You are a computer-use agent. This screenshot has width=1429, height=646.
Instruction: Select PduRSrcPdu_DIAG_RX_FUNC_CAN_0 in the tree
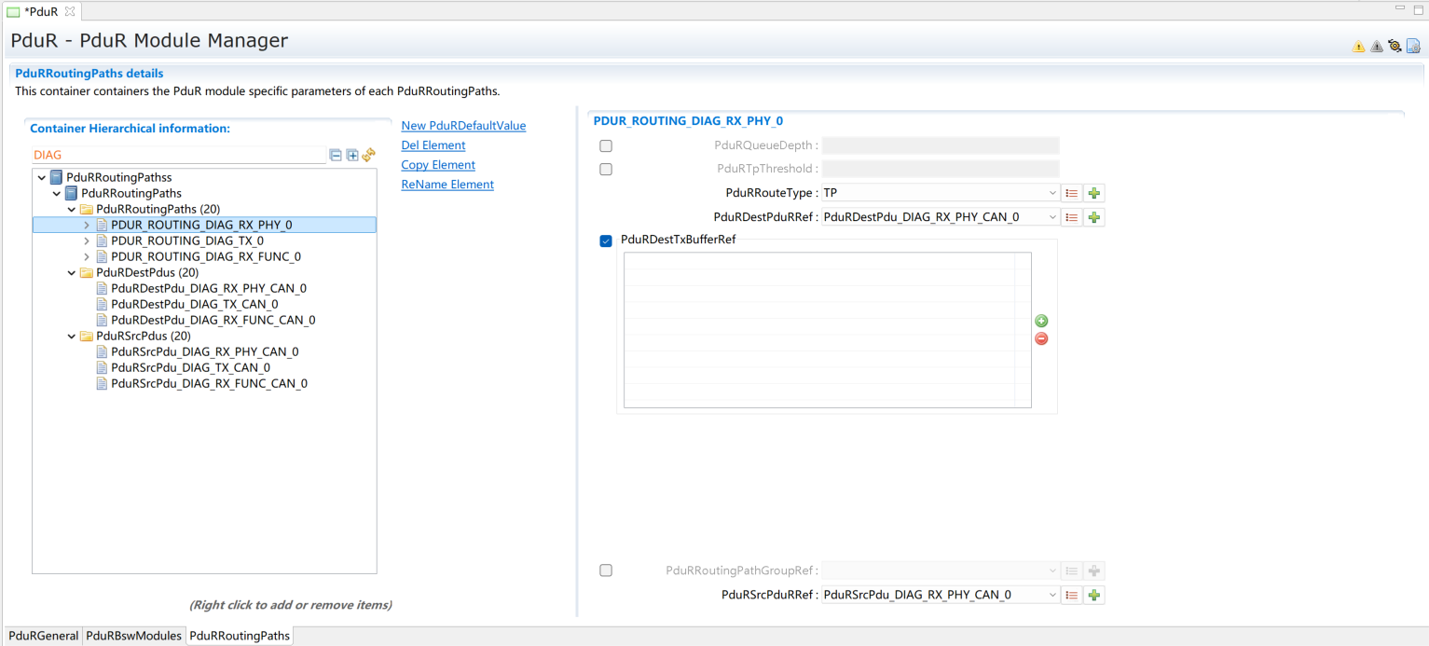click(x=209, y=383)
